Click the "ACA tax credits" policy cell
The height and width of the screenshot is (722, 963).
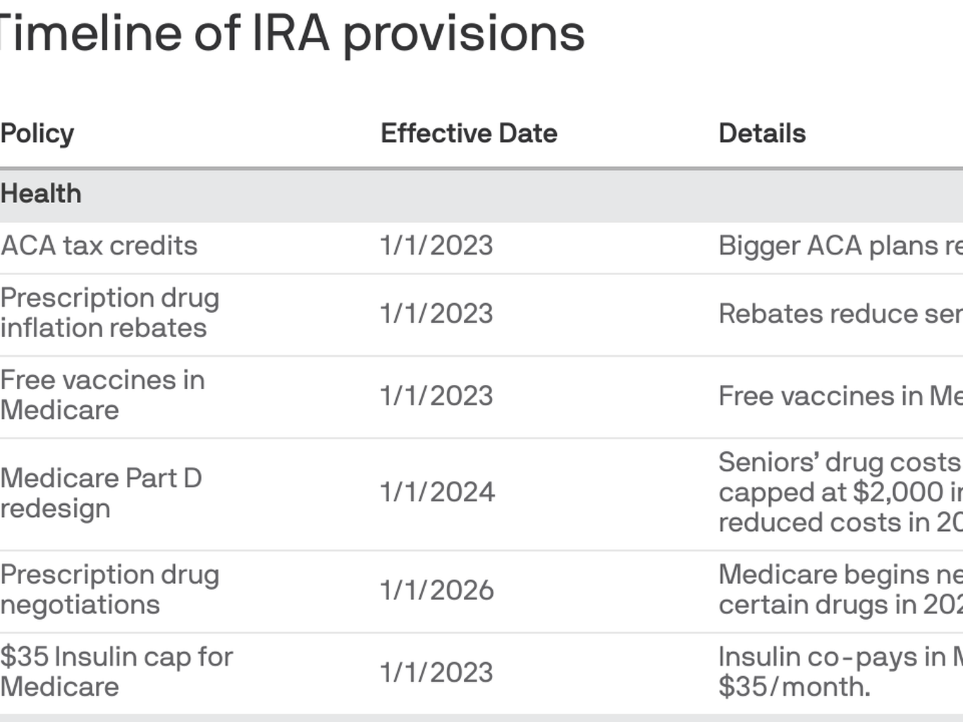coord(99,246)
